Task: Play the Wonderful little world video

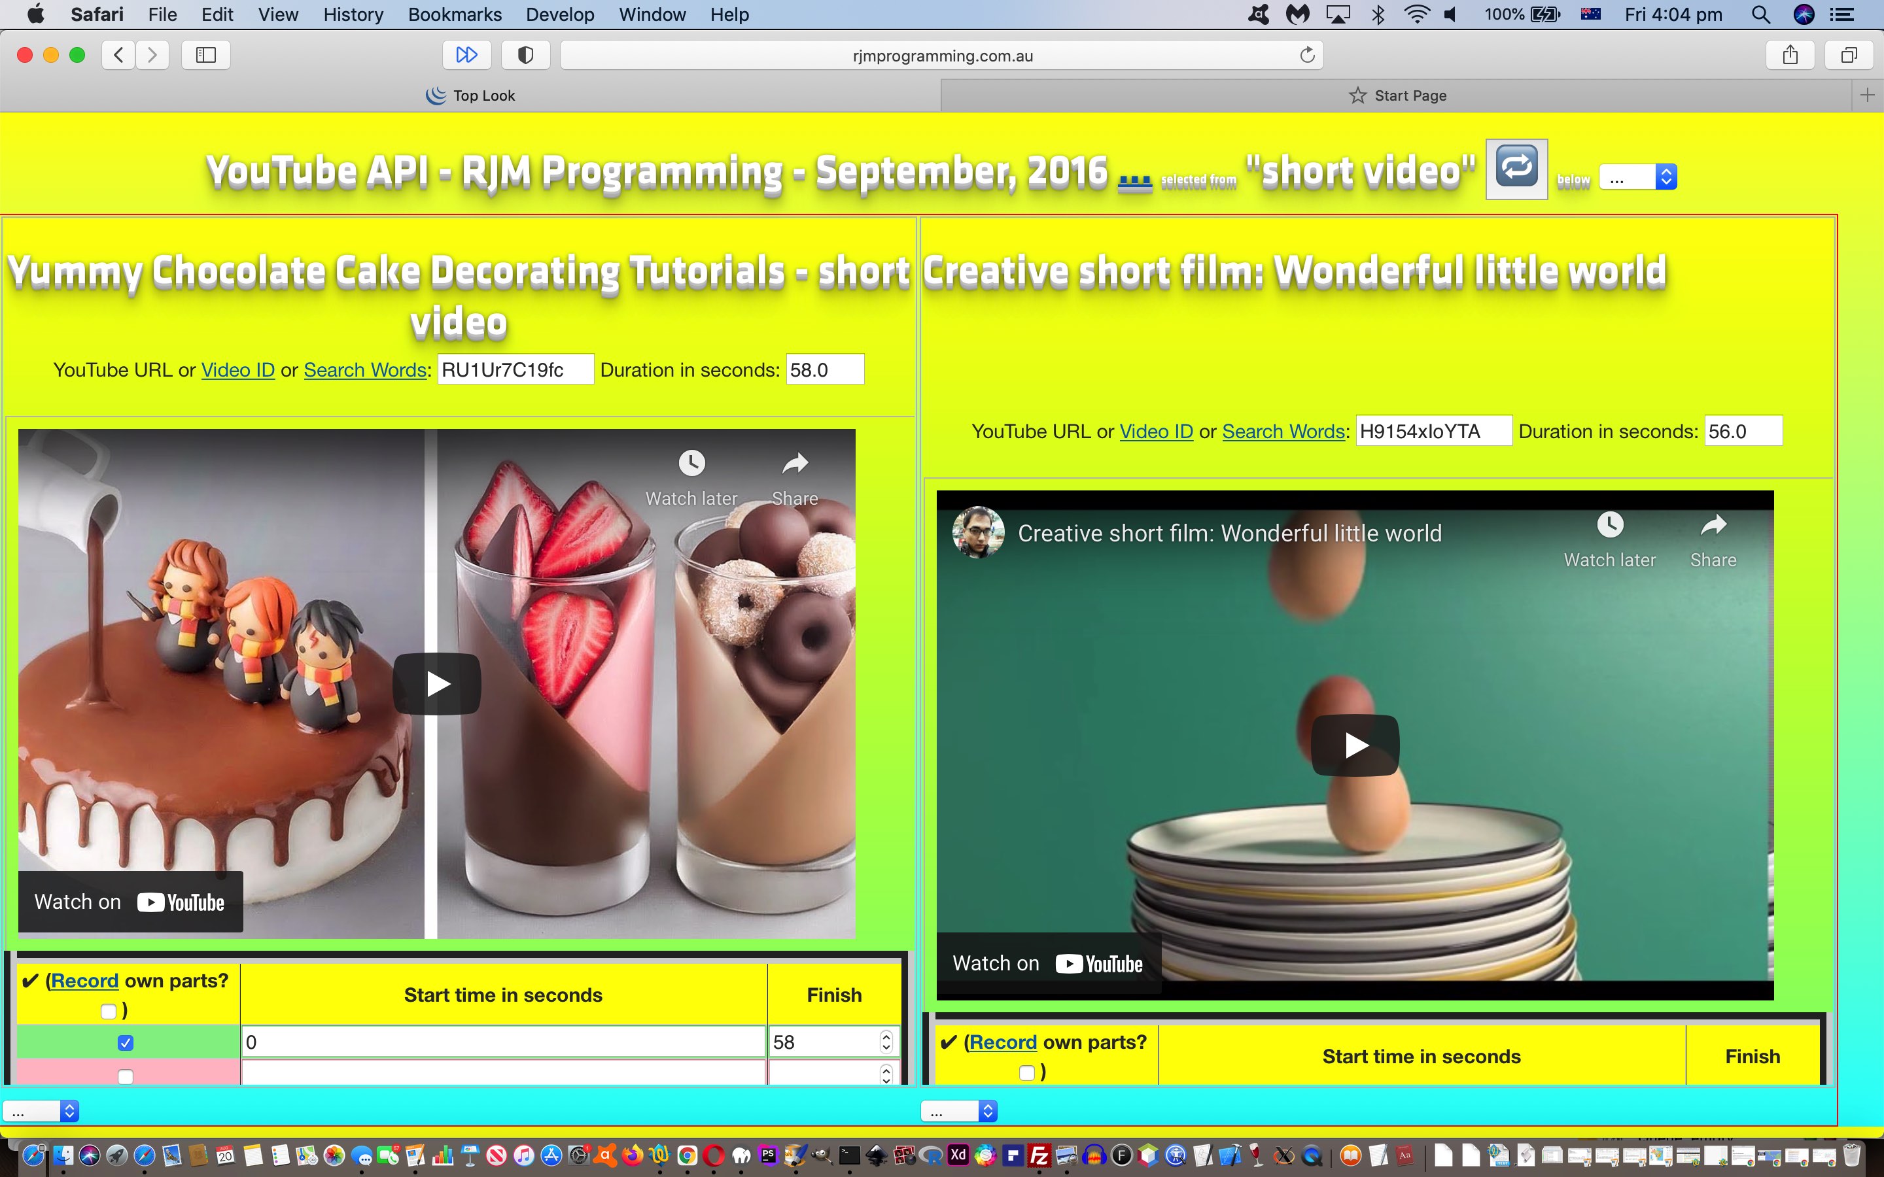Action: pyautogui.click(x=1355, y=745)
